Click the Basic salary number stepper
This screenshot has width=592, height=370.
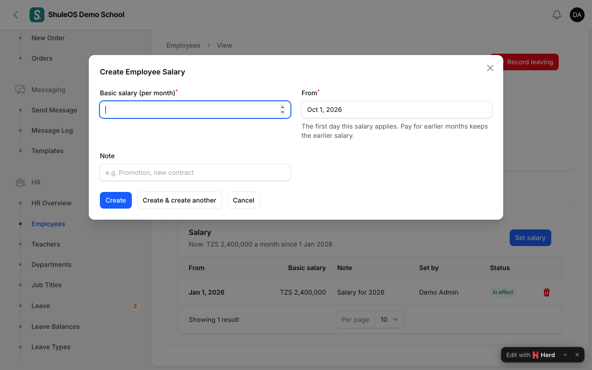283,110
